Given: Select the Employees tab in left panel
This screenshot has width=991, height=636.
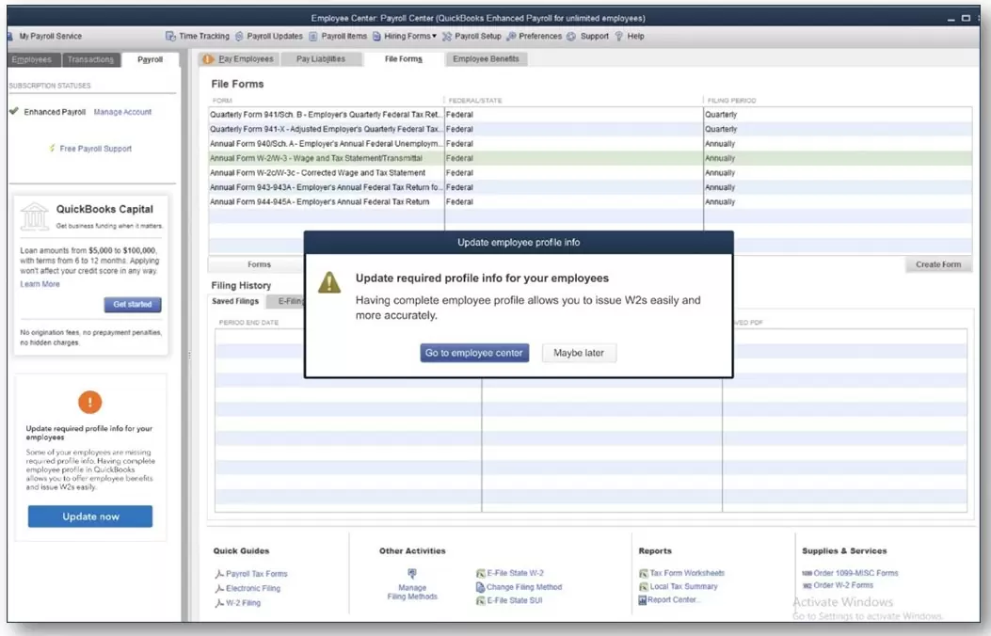Looking at the screenshot, I should (x=32, y=59).
